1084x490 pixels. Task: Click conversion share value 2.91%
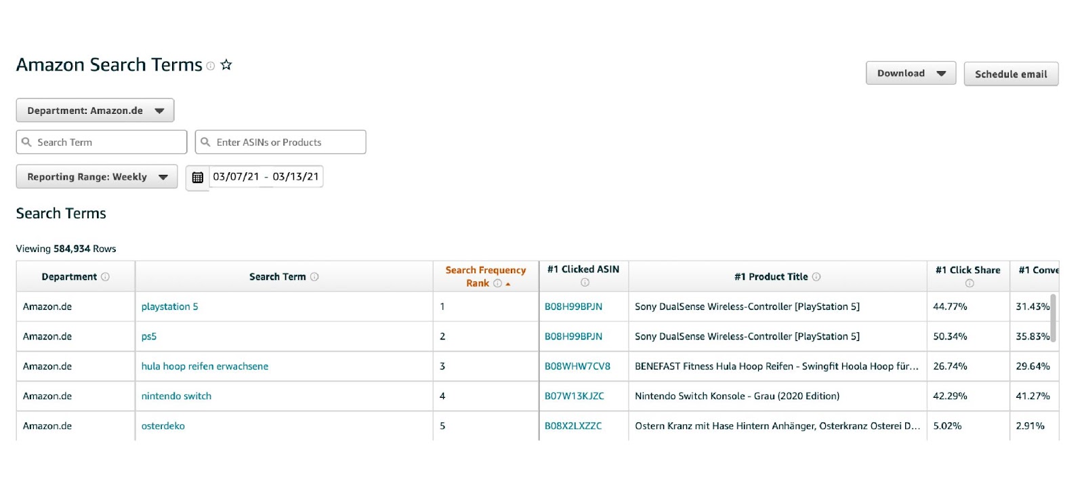[x=1030, y=426]
